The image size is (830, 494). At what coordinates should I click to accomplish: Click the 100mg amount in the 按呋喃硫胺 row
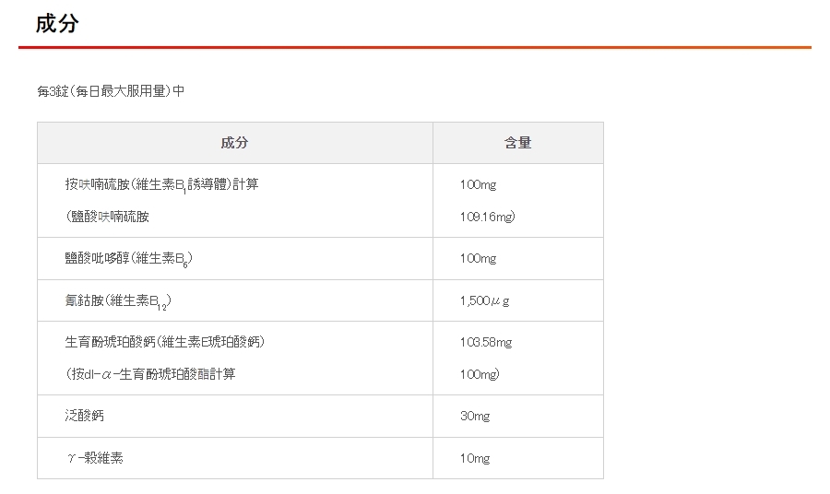point(478,184)
